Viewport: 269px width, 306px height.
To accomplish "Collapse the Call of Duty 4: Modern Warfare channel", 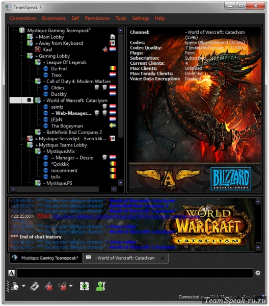I will click(30, 81).
